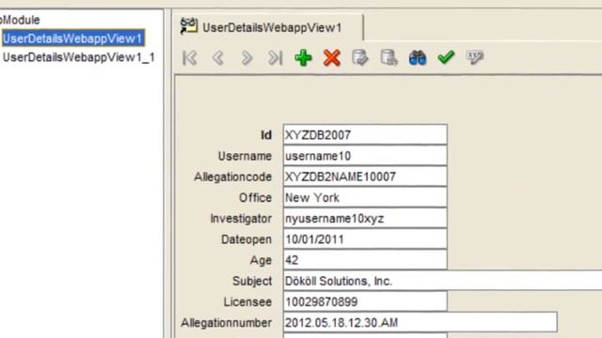602x338 pixels.
Task: Select the Module root tree node
Action: [x=20, y=20]
